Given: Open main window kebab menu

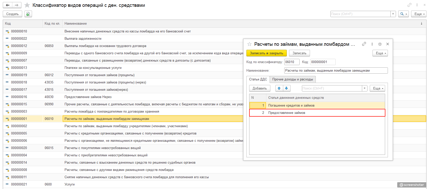Looking at the screenshot, I should (x=417, y=5).
